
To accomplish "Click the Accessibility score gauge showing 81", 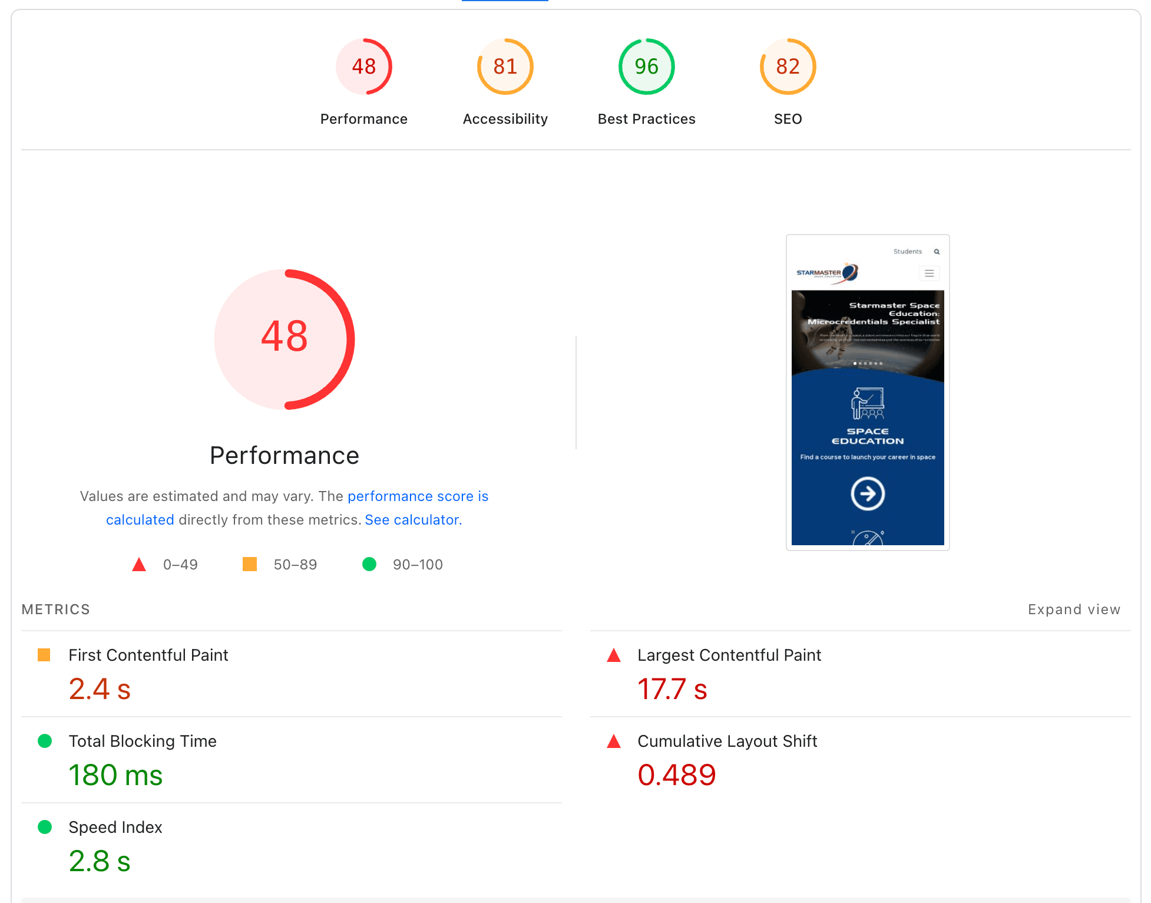I will [x=505, y=67].
